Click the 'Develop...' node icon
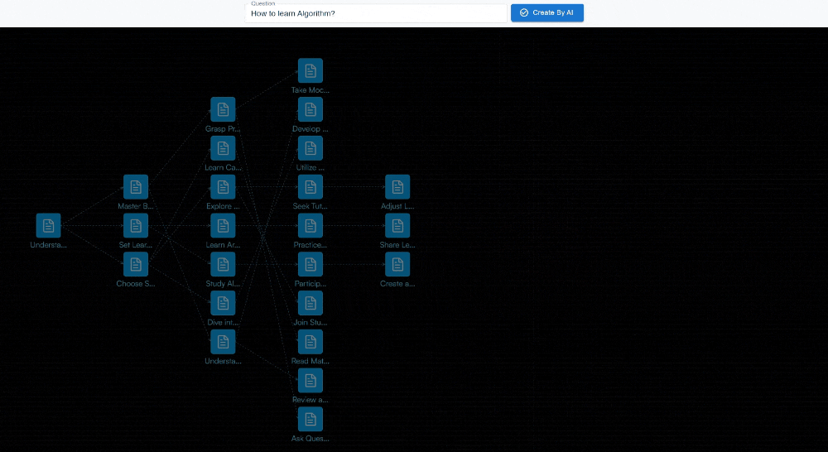The image size is (828, 452). pos(310,109)
